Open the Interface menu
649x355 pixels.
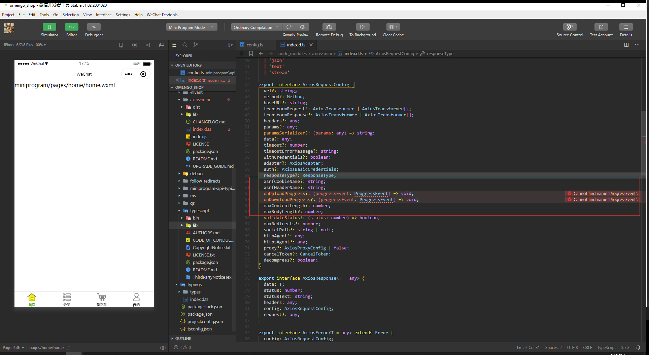[104, 15]
